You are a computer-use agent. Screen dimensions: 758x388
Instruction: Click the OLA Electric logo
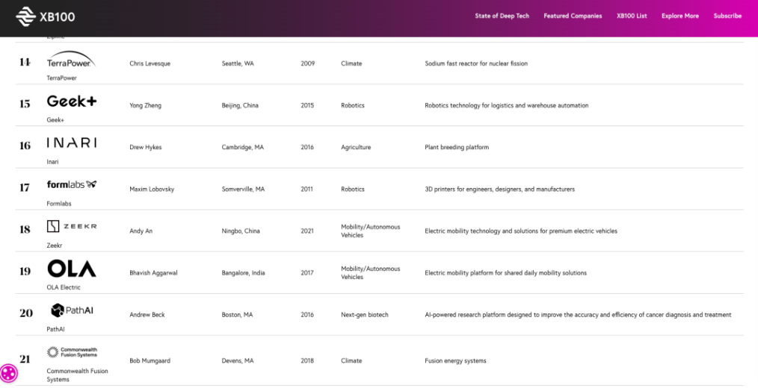pos(72,269)
